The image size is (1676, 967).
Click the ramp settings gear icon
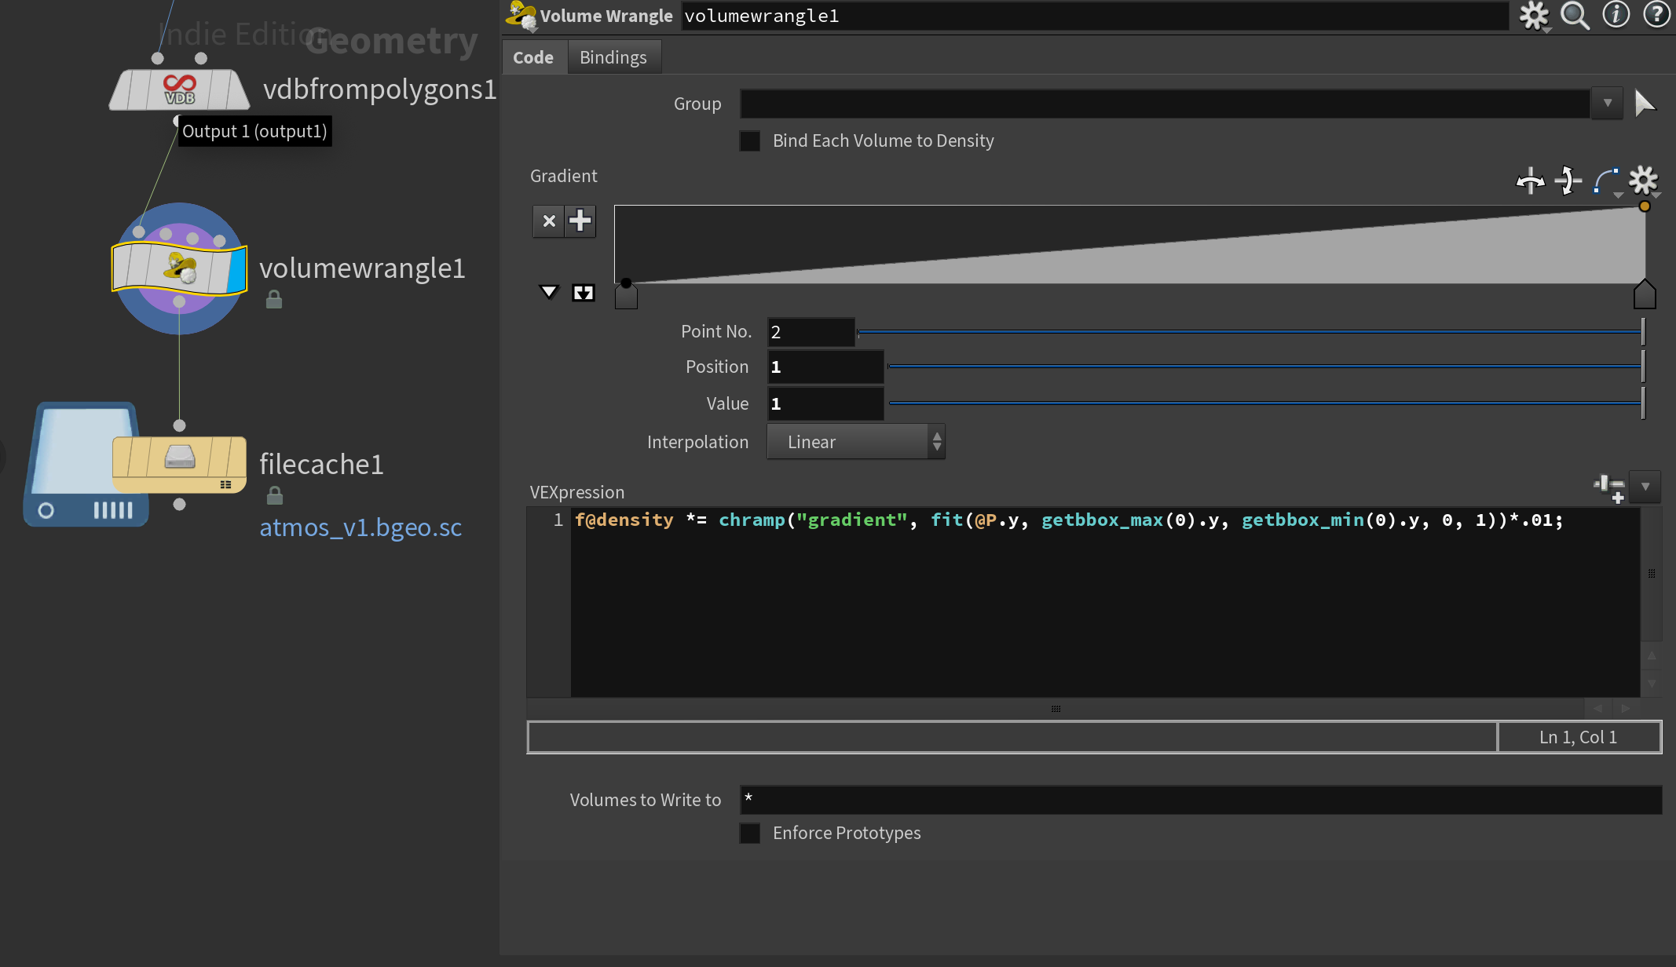point(1643,181)
